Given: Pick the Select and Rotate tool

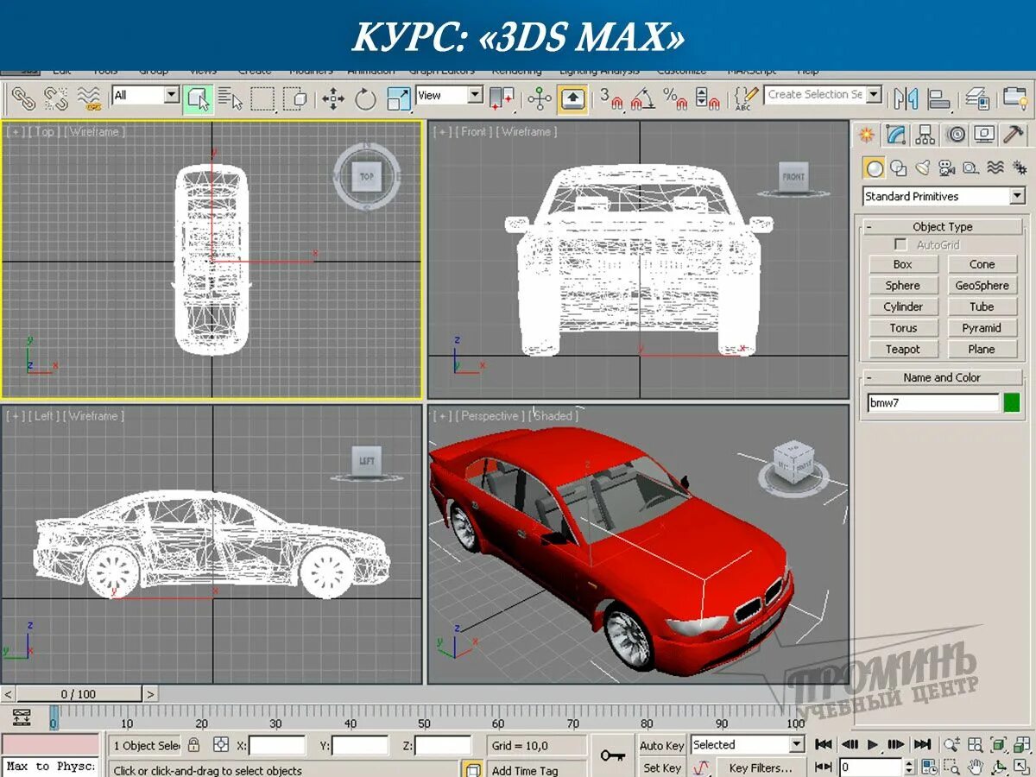Looking at the screenshot, I should point(365,98).
